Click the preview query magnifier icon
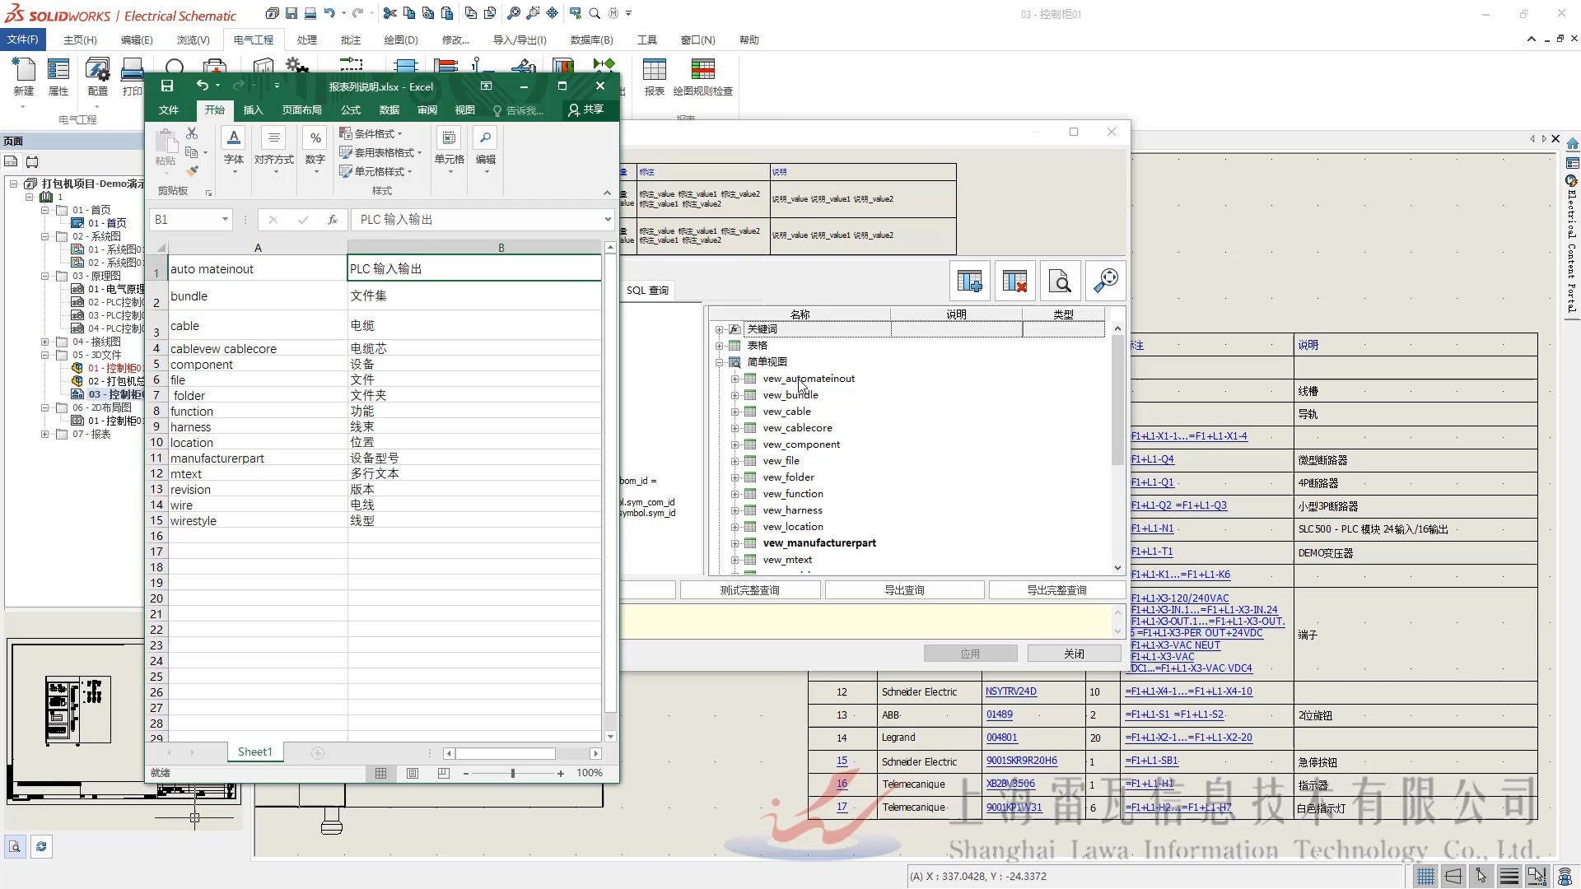This screenshot has height=889, width=1581. pos(1060,282)
